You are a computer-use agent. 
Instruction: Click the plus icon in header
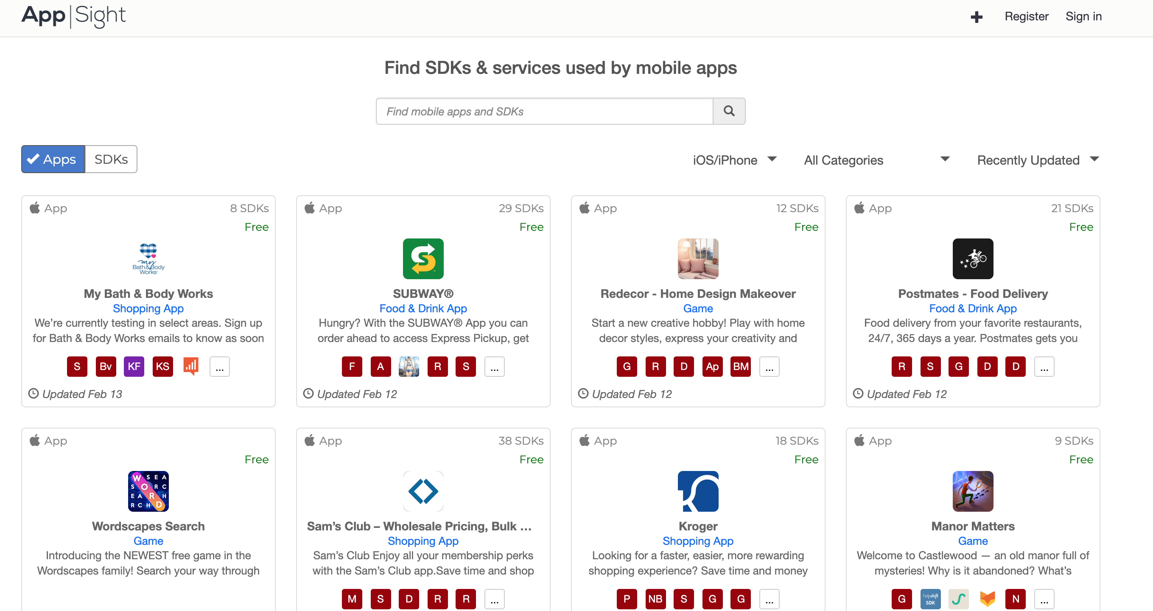click(x=976, y=17)
